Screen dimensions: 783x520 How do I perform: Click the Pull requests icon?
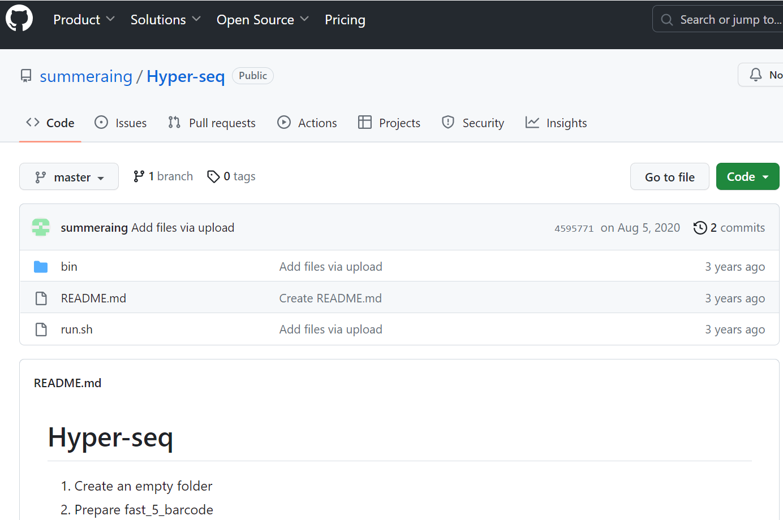(x=174, y=123)
